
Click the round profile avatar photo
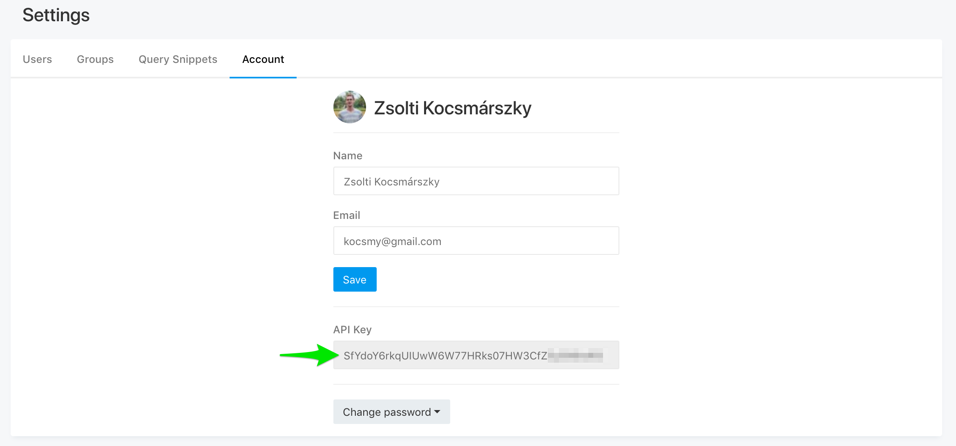click(x=349, y=107)
